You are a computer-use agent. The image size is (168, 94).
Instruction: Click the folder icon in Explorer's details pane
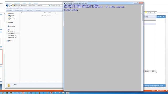pos(9,85)
